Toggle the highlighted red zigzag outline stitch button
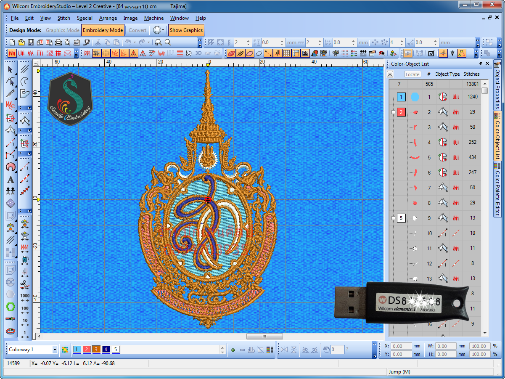The width and height of the screenshot is (505, 379). pos(12,53)
